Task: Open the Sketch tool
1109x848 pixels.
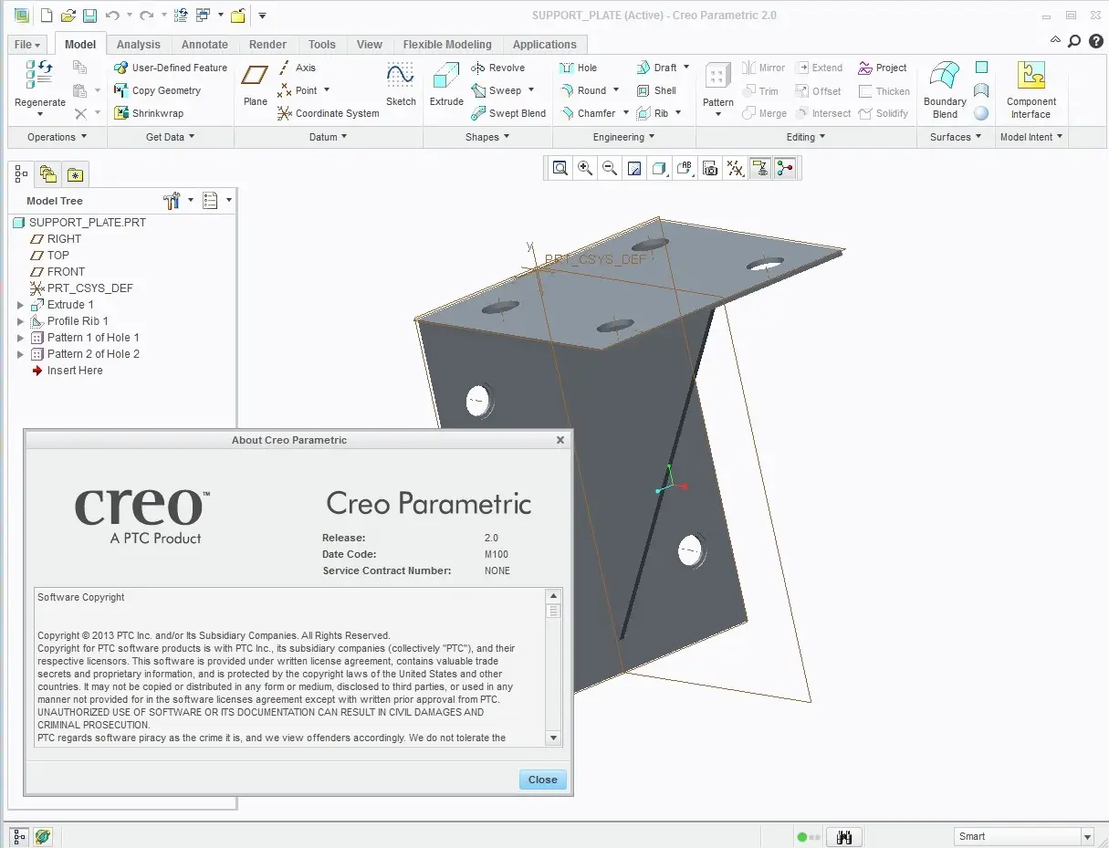Action: pos(401,84)
